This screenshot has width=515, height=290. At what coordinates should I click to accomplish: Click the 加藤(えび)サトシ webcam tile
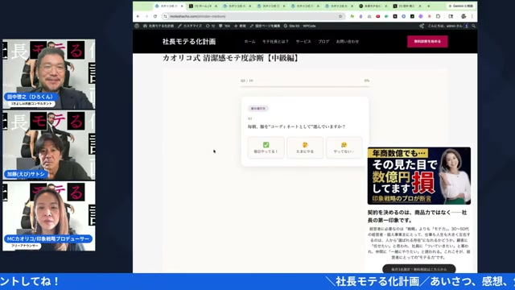(x=49, y=145)
